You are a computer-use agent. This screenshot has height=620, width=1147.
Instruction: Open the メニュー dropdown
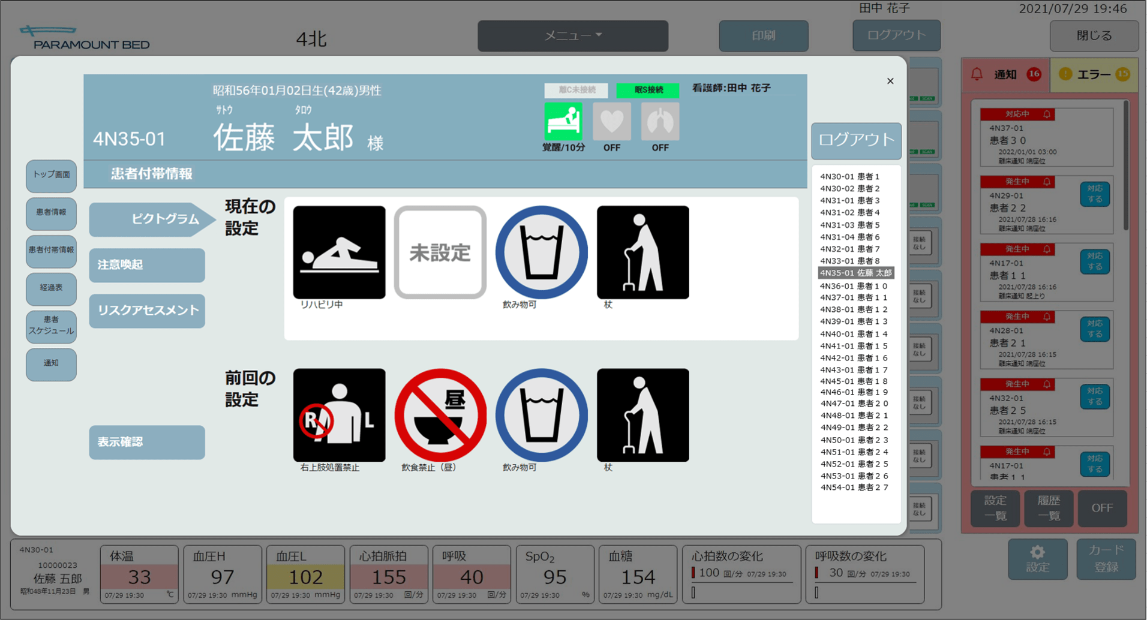572,36
